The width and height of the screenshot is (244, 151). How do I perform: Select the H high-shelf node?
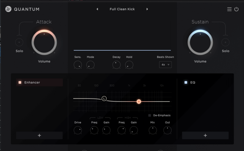(x=139, y=101)
